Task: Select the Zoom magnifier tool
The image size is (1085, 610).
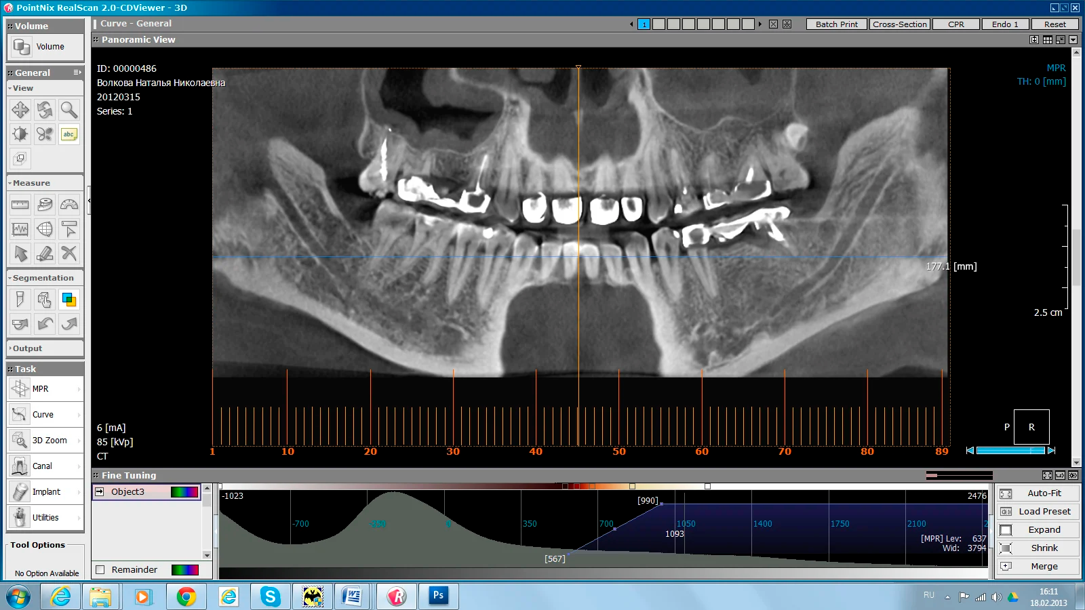Action: (x=69, y=110)
